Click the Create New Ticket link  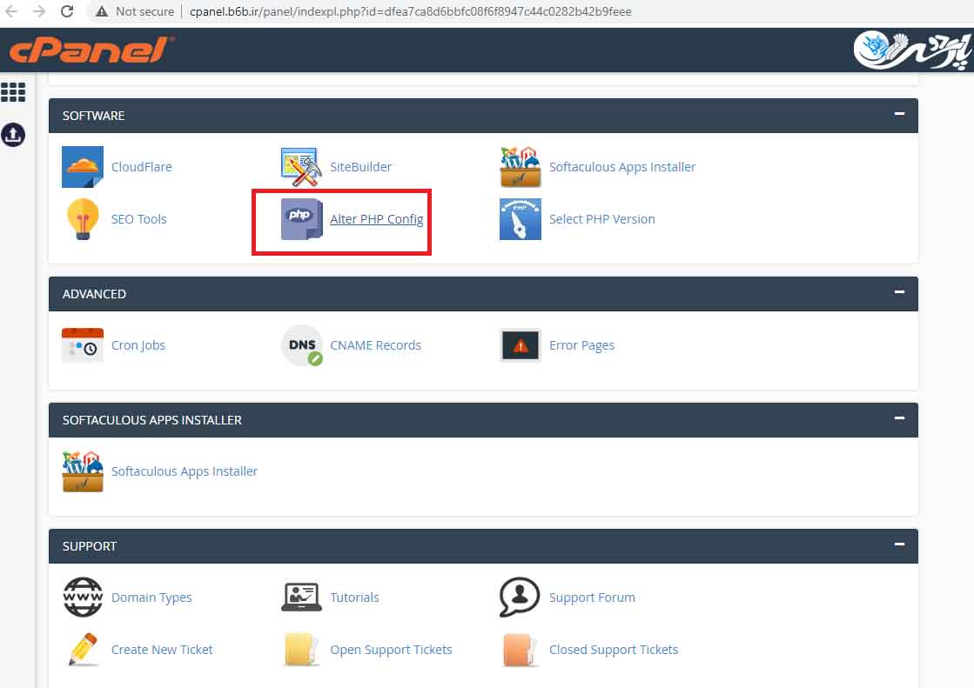(x=162, y=650)
